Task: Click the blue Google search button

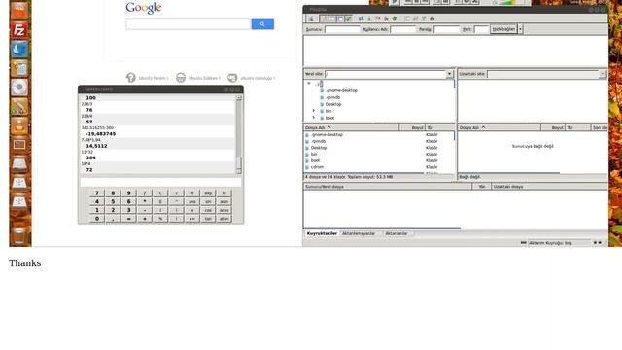Action: tap(262, 24)
